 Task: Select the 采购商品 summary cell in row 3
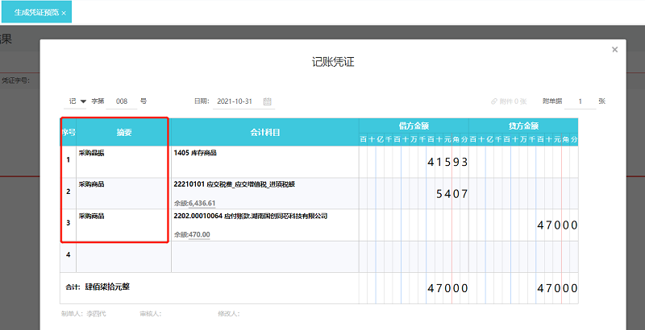123,225
